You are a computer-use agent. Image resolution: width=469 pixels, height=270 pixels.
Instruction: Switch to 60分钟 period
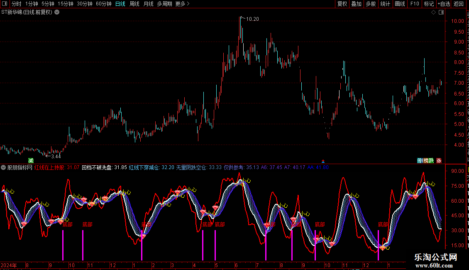[x=104, y=4]
